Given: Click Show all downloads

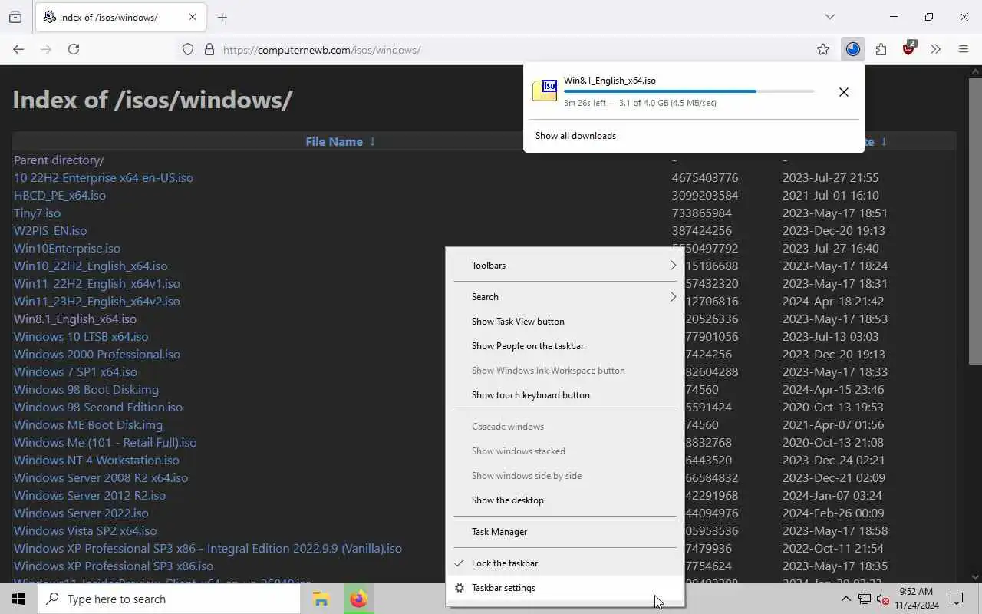Looking at the screenshot, I should tap(575, 136).
